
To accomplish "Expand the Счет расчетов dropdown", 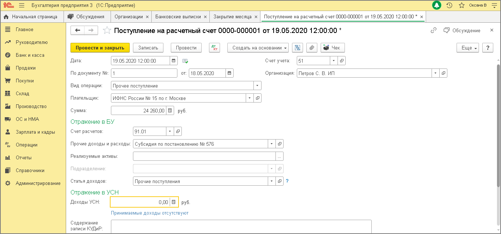I will pos(170,131).
